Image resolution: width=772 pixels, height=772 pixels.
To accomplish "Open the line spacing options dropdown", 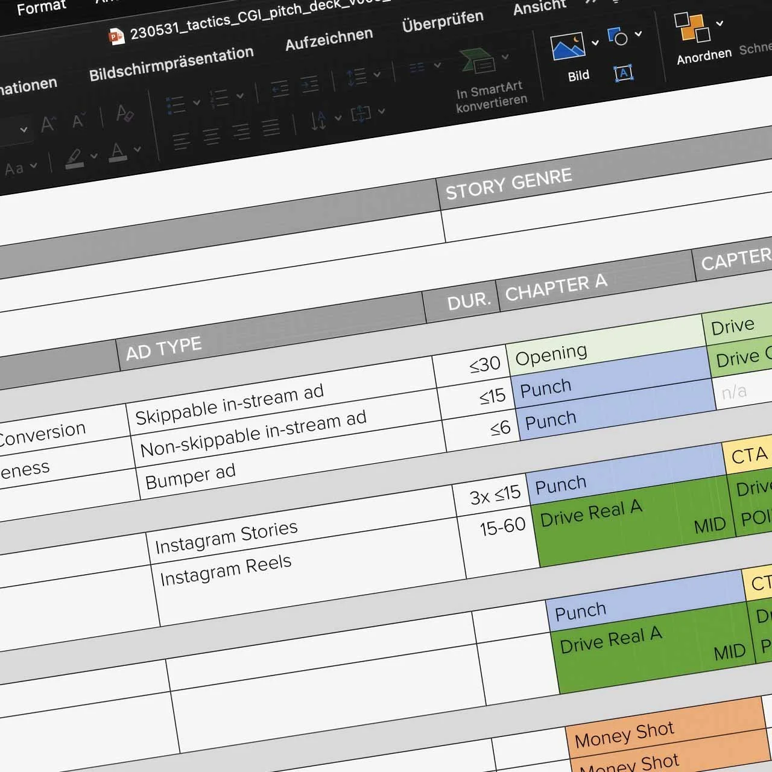I will pos(377,74).
